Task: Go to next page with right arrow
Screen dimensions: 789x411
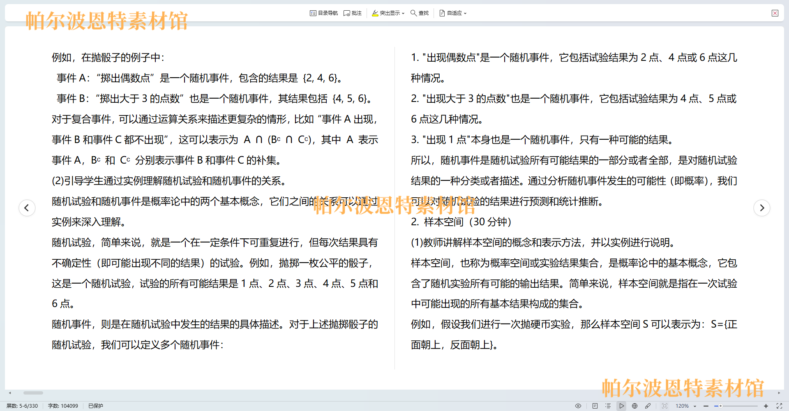Action: tap(762, 208)
